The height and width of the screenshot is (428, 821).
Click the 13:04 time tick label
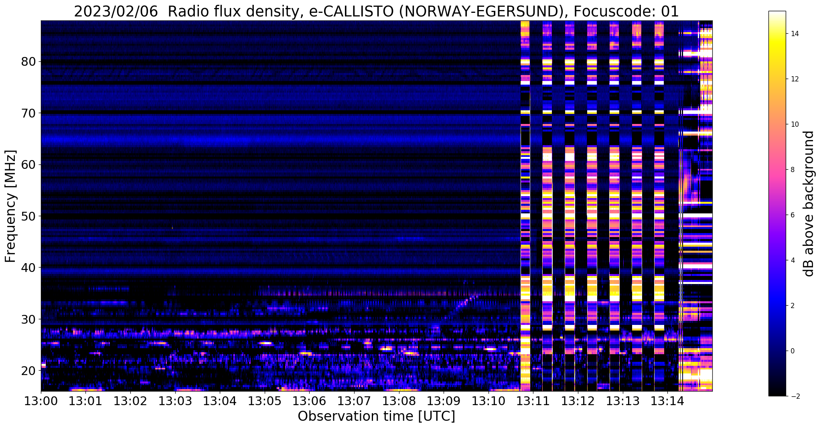(220, 401)
